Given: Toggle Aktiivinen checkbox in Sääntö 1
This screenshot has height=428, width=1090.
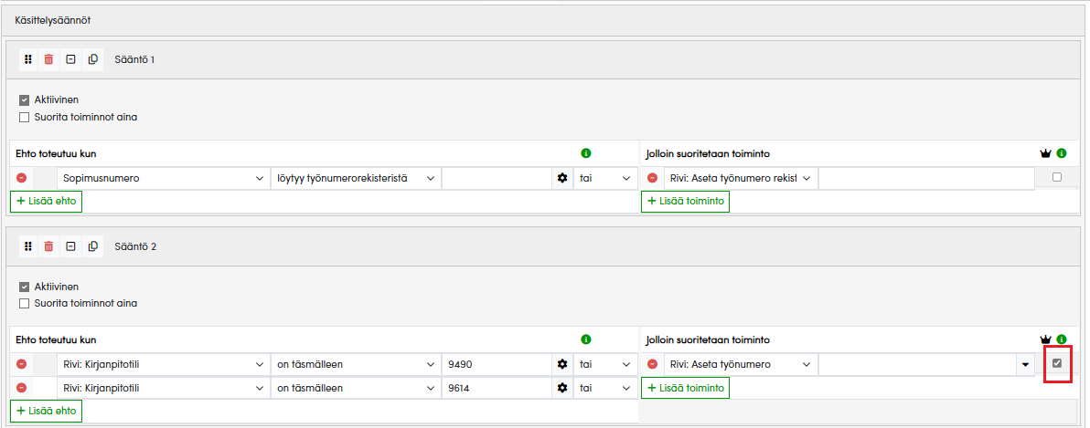Looking at the screenshot, I should coord(25,100).
